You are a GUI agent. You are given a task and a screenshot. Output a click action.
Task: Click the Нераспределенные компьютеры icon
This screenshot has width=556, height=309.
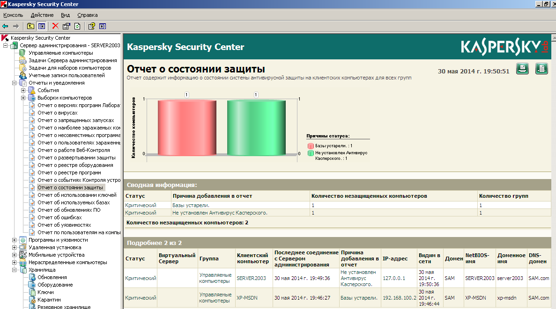pos(22,262)
